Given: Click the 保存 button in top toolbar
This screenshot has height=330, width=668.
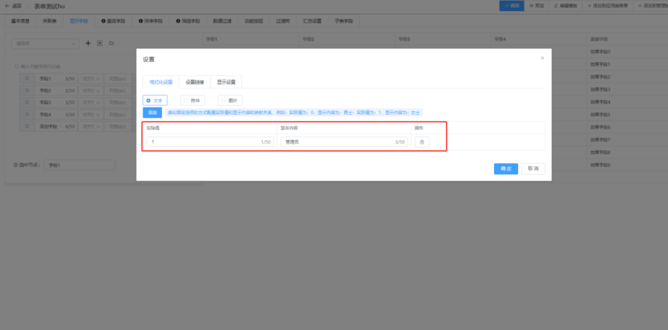Looking at the screenshot, I should pos(512,6).
